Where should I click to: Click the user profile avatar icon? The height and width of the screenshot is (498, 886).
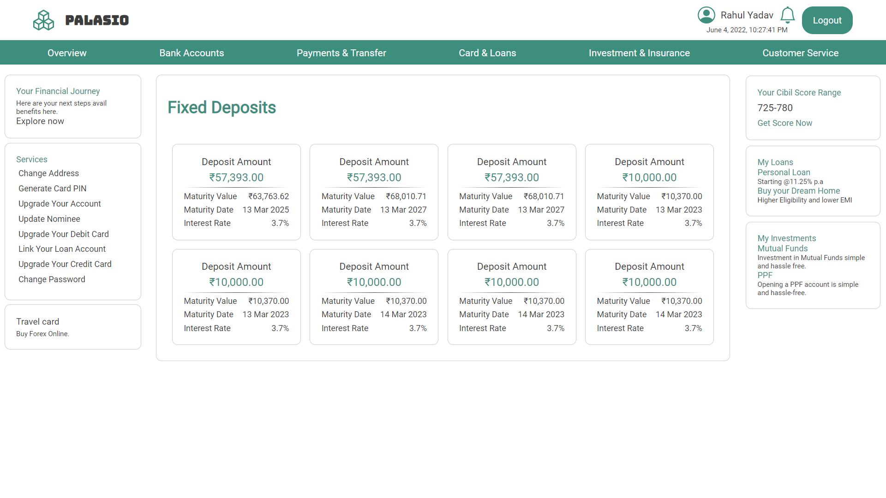pyautogui.click(x=706, y=15)
